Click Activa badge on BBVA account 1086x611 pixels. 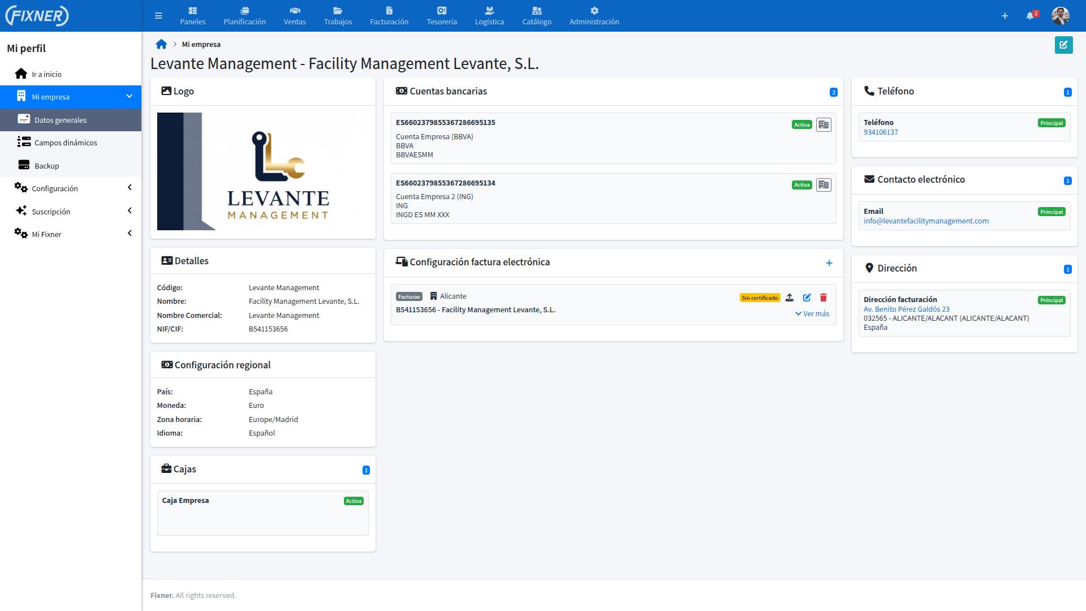[x=801, y=125]
